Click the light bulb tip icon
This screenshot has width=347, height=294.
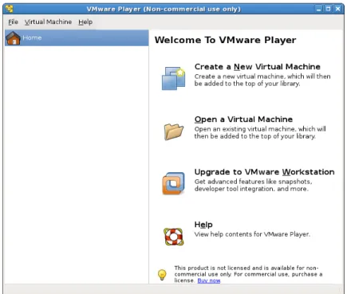(x=162, y=275)
